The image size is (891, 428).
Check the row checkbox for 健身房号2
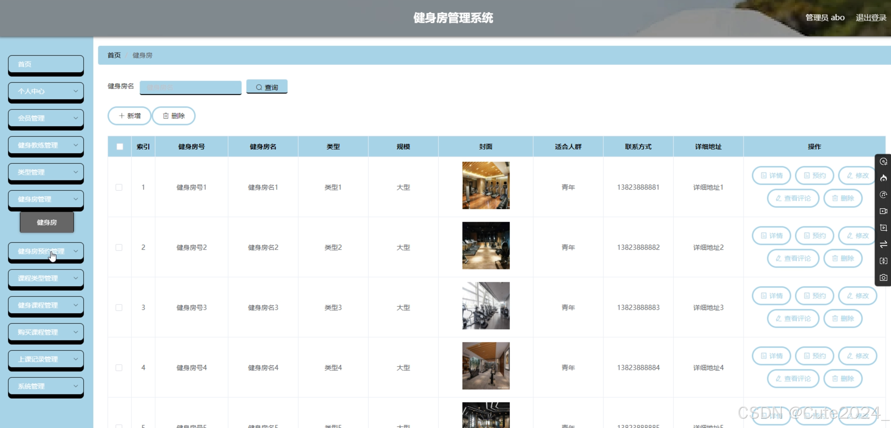tap(119, 247)
